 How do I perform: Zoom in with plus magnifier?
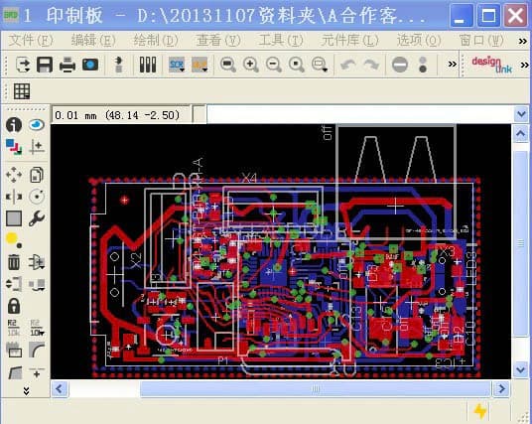point(251,65)
